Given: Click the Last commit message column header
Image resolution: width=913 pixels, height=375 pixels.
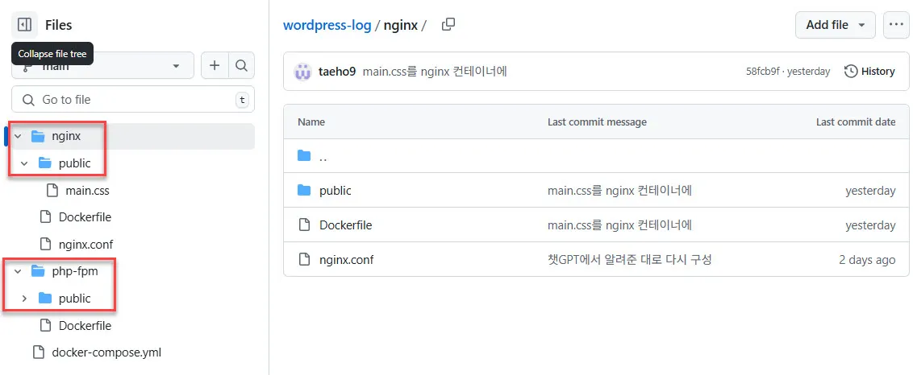Looking at the screenshot, I should [597, 122].
